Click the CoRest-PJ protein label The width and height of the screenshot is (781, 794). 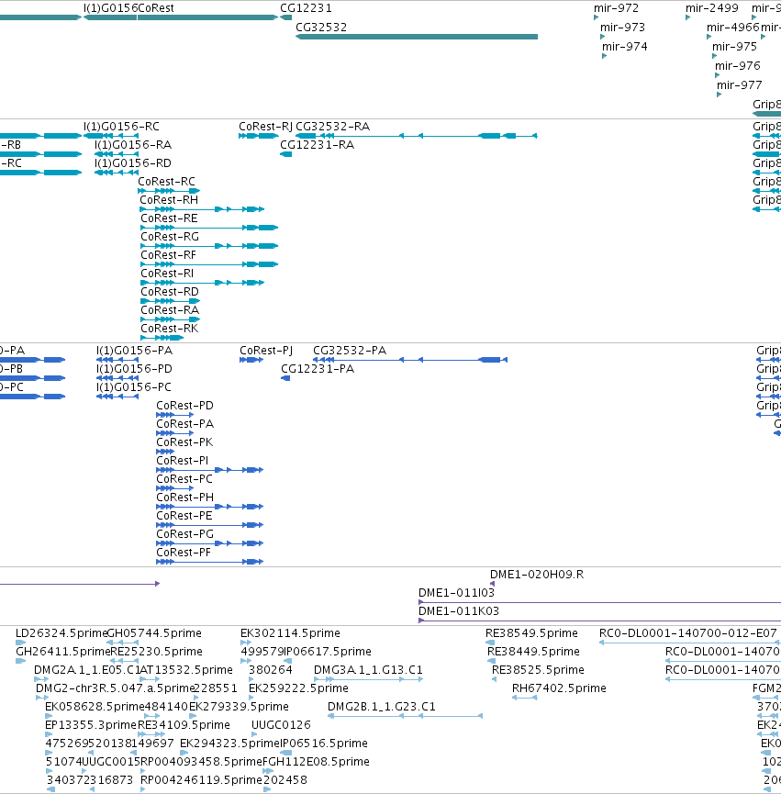coord(266,351)
